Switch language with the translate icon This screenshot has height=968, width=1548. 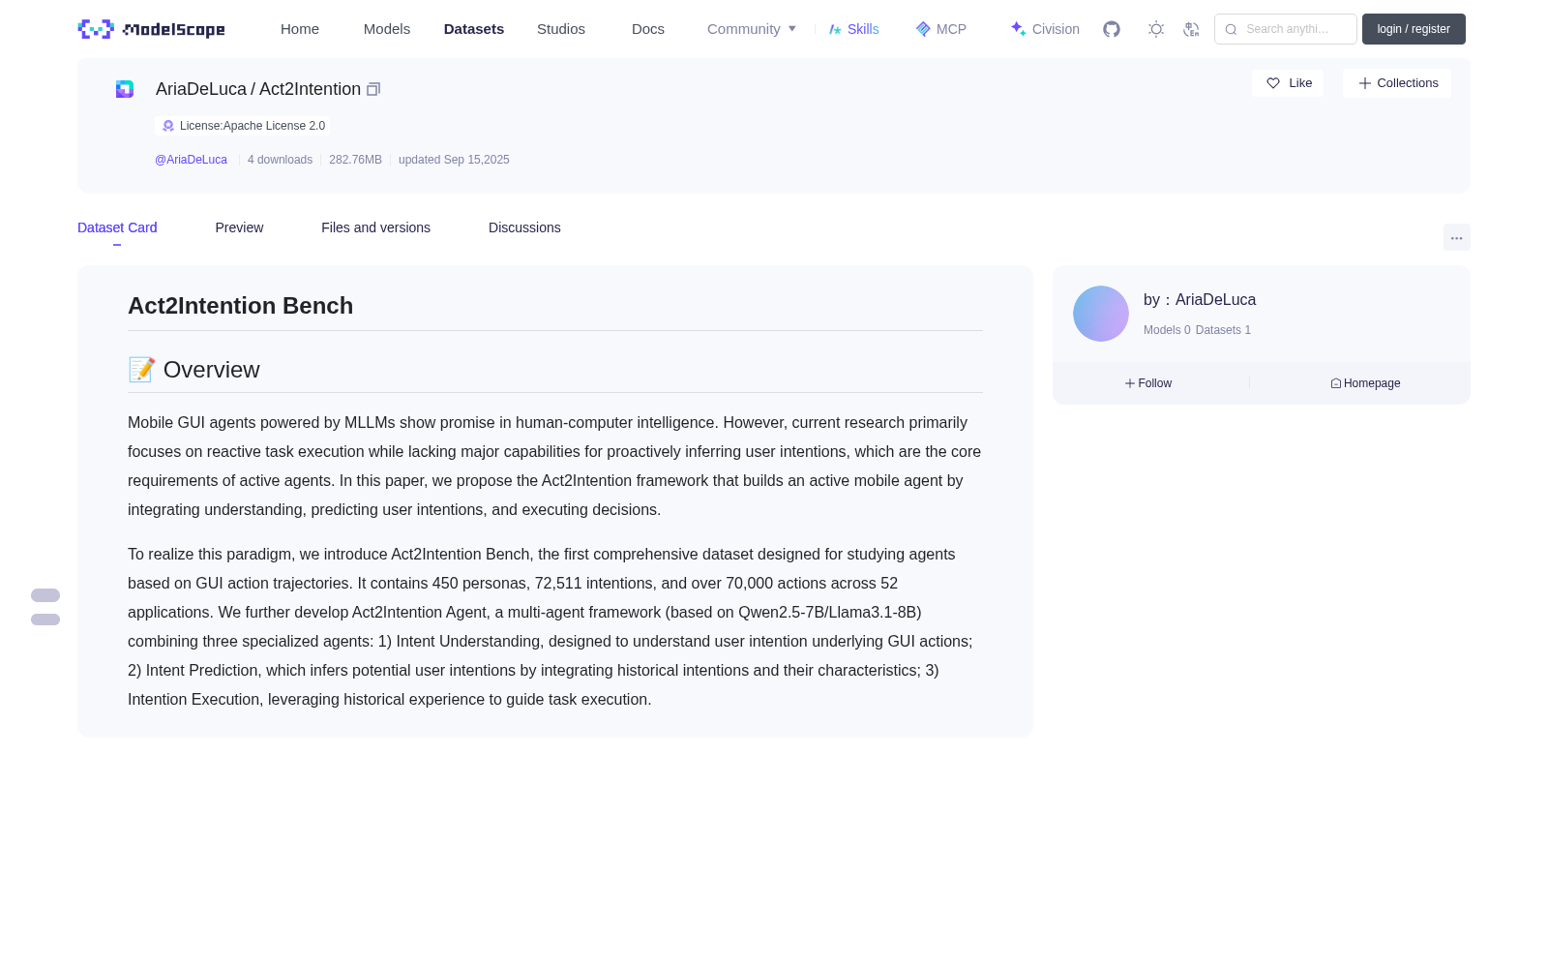pyautogui.click(x=1191, y=29)
